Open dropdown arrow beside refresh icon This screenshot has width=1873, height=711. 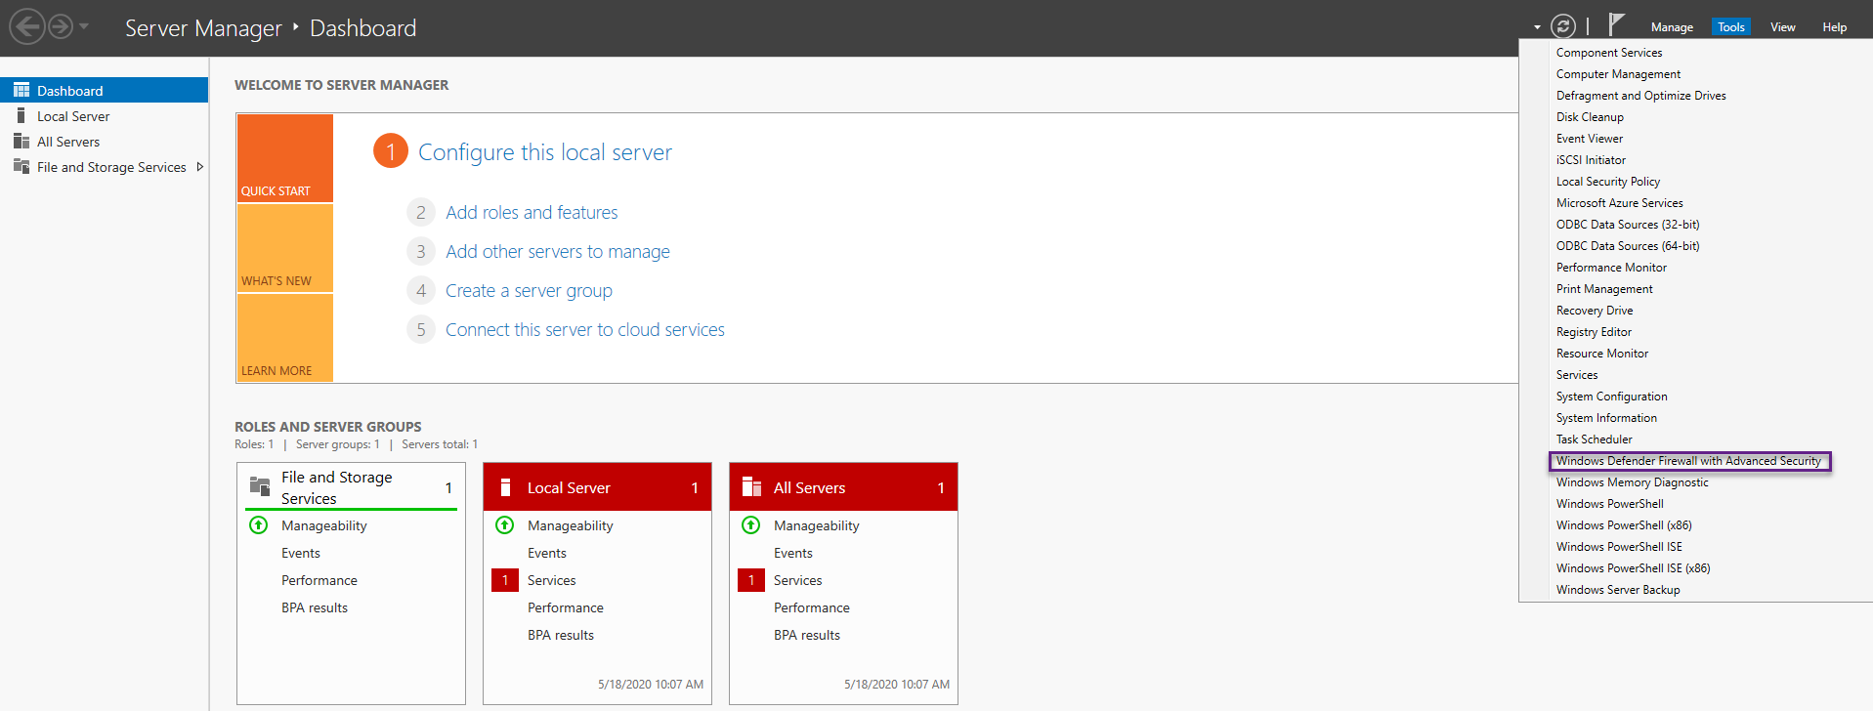click(x=1537, y=27)
